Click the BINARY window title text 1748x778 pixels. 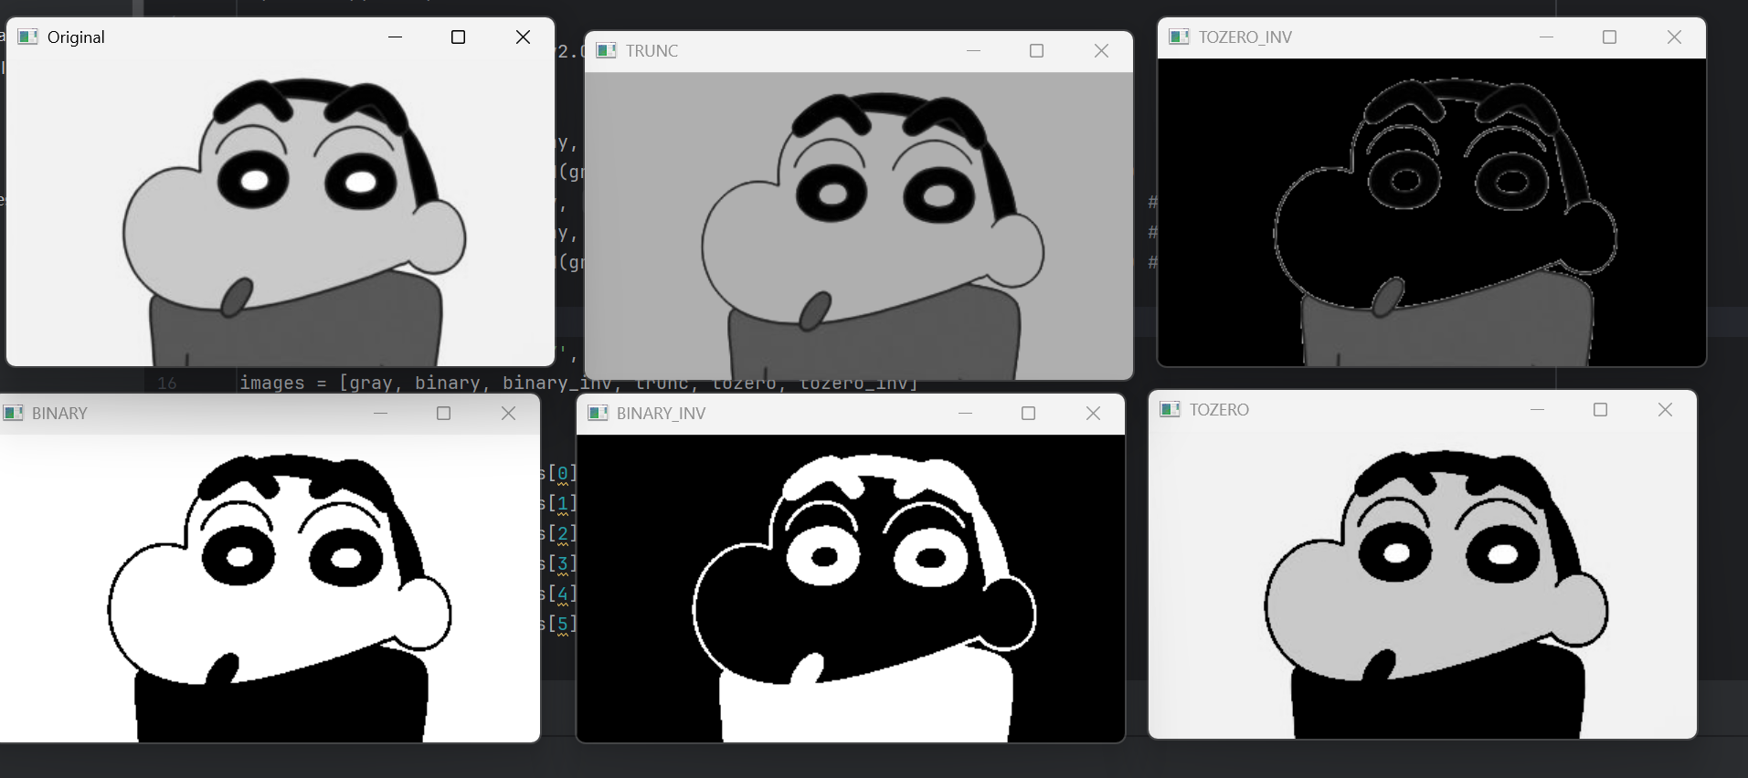tap(59, 414)
